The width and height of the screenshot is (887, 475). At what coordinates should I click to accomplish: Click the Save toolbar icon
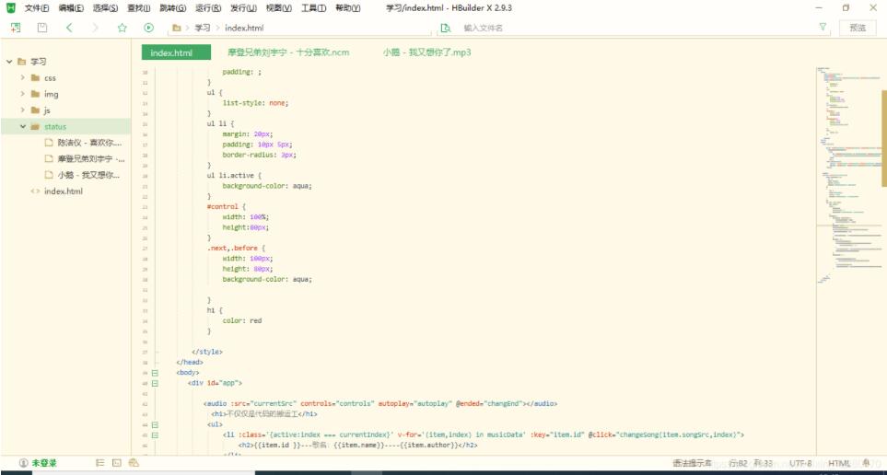click(42, 28)
